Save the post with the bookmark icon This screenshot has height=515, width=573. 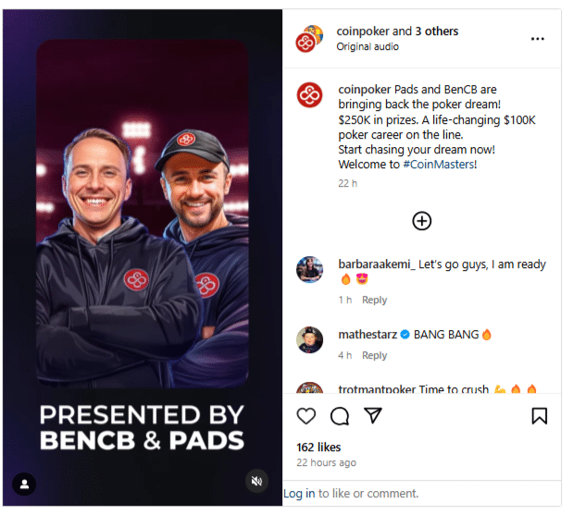pos(539,416)
